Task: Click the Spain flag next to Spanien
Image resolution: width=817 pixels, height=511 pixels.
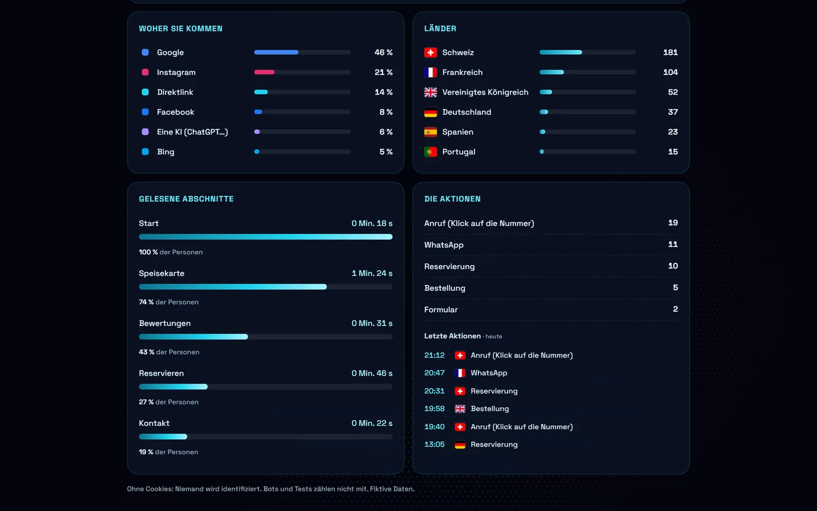Action: 430,132
